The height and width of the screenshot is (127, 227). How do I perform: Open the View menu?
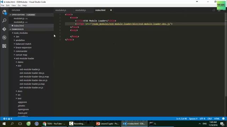13,6
